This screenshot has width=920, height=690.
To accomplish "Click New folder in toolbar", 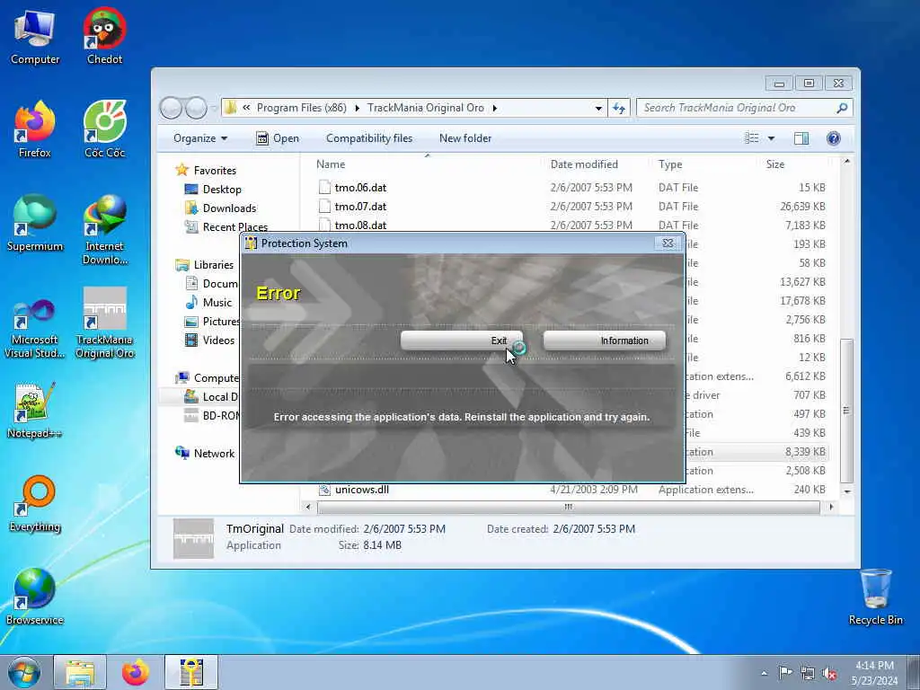I will pyautogui.click(x=465, y=138).
